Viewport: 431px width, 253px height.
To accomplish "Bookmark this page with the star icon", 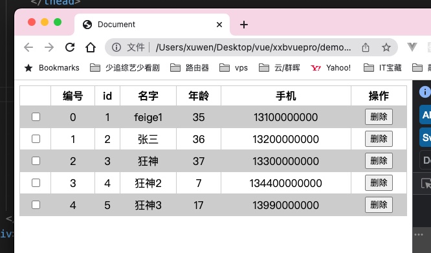I will [386, 47].
